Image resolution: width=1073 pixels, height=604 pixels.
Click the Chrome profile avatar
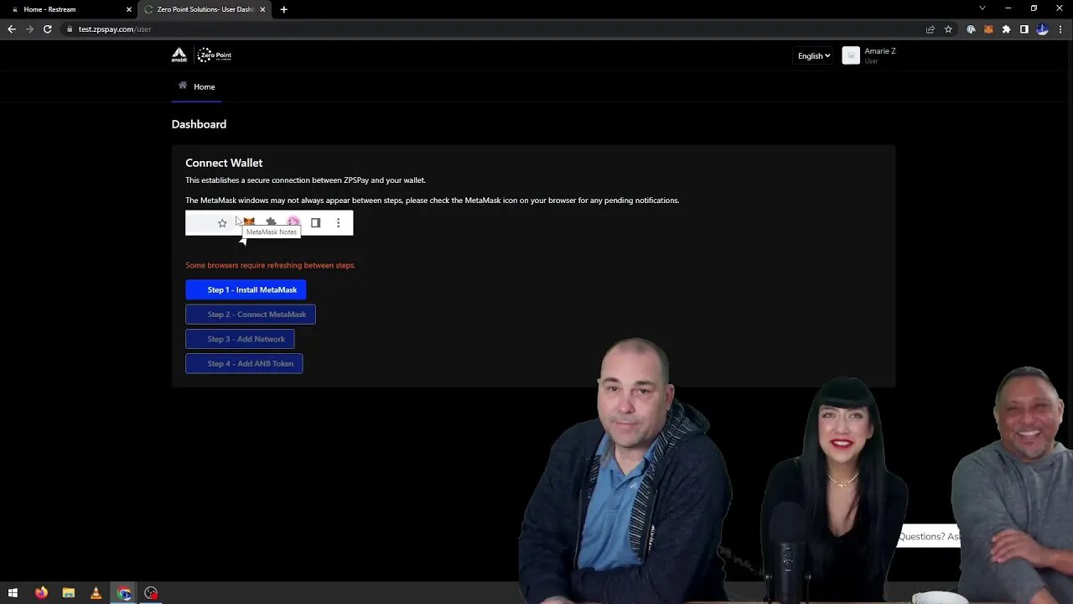pos(1042,29)
